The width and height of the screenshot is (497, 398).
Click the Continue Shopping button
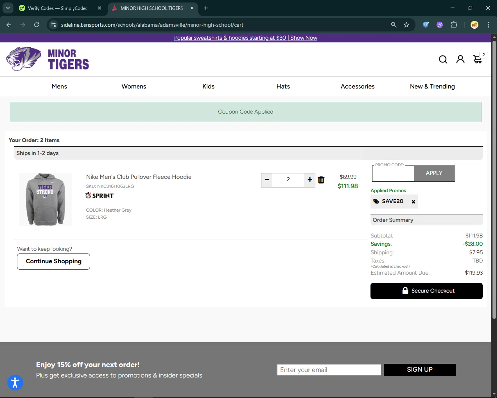53,261
